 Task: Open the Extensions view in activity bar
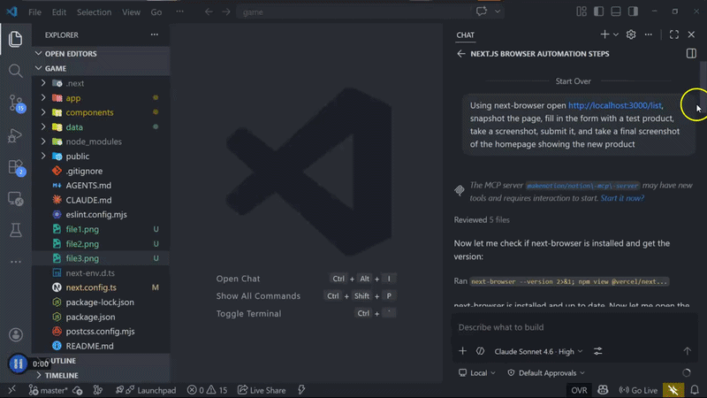(16, 167)
